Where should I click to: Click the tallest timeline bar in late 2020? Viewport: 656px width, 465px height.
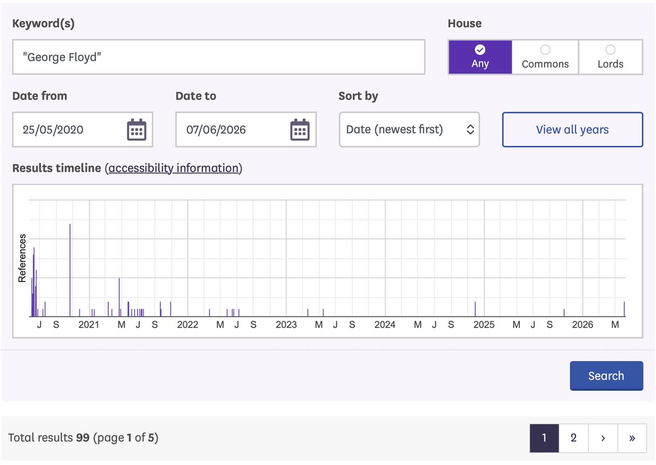(70, 270)
